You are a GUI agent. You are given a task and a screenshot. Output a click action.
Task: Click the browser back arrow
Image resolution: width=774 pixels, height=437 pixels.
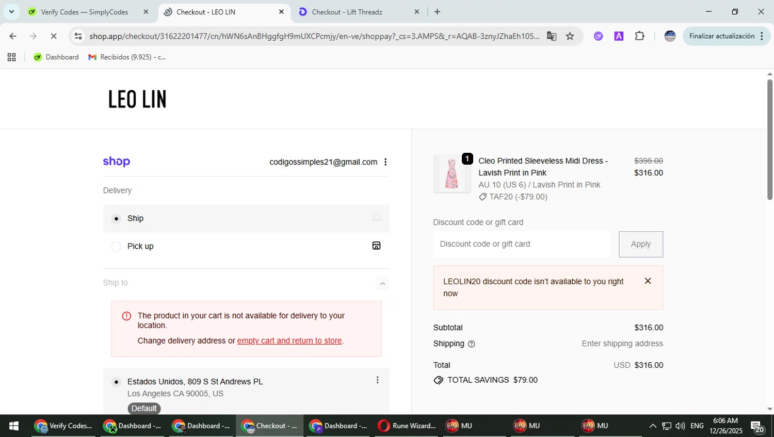tap(13, 36)
